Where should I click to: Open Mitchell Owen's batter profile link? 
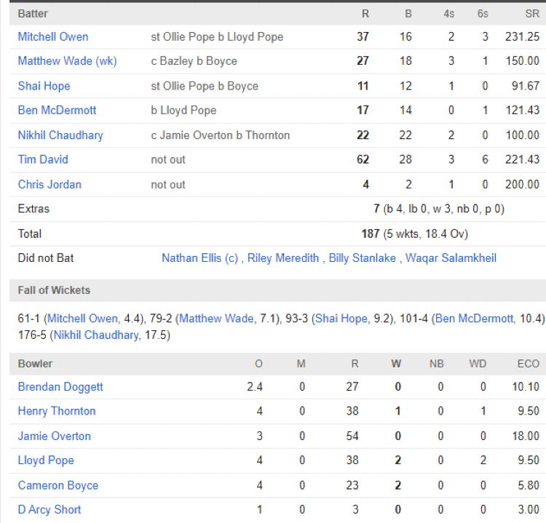coord(53,36)
